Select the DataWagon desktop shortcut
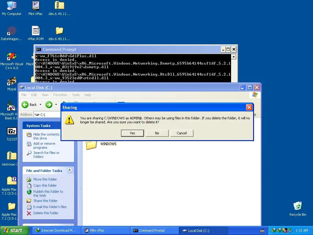 12,31
